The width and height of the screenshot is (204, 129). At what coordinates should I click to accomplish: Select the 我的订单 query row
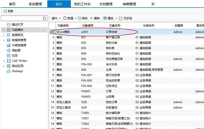[126, 102]
